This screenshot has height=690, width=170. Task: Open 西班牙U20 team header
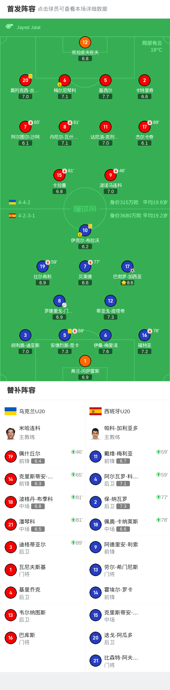tap(127, 411)
